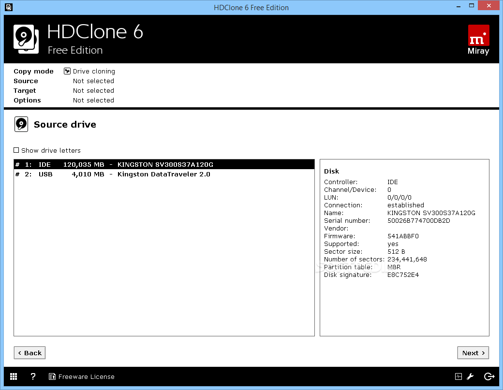Click the Source drive disk icon

click(21, 124)
